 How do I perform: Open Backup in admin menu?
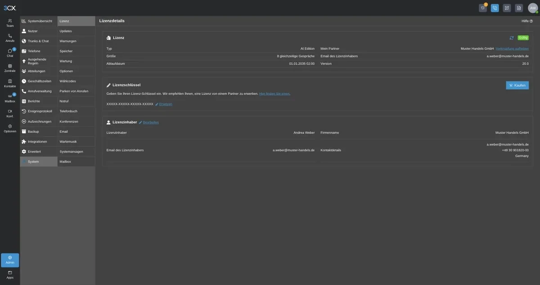pos(39,131)
